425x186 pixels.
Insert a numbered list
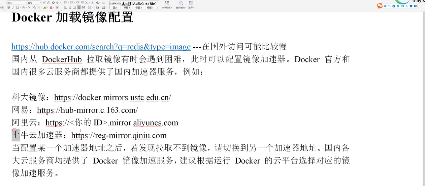[x=72, y=3]
